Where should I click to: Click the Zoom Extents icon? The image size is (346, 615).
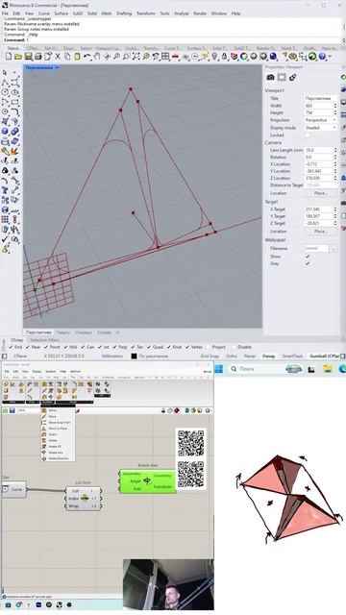coord(136,57)
